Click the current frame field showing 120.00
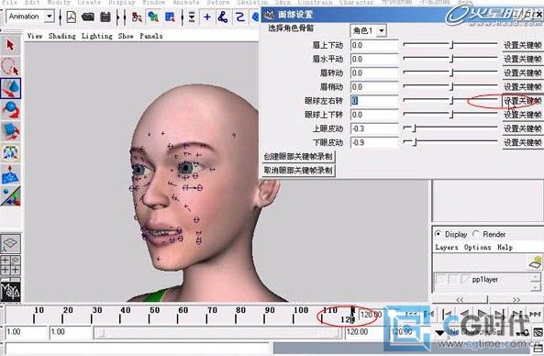This screenshot has width=544, height=356. pos(371,315)
